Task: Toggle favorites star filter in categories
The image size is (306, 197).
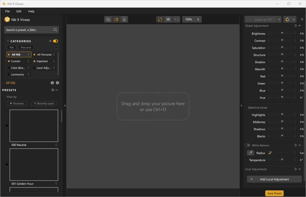Action: pos(56,48)
